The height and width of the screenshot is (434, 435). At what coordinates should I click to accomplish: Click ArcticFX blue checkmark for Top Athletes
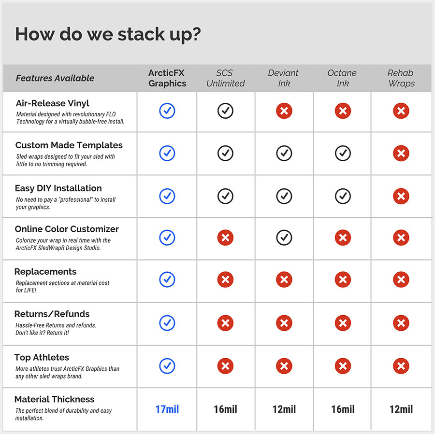[167, 365]
